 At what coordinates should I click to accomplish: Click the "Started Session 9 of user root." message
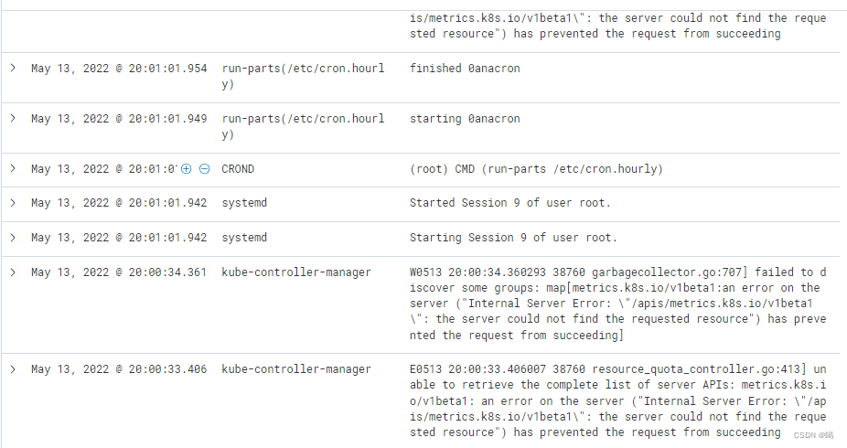click(x=509, y=203)
